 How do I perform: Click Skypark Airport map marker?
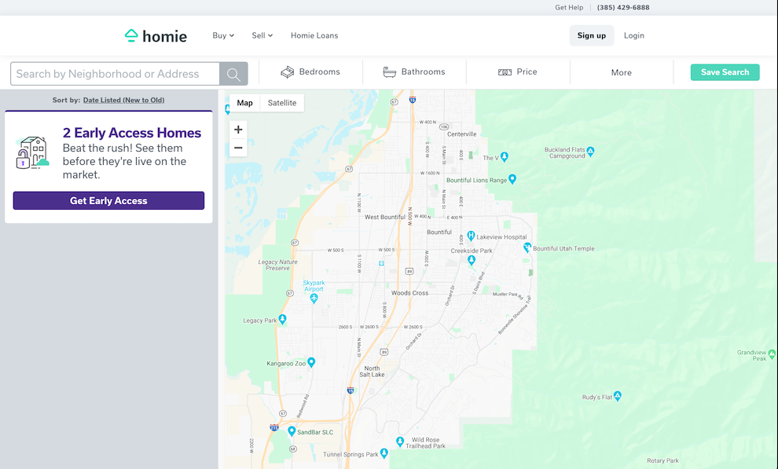314,298
